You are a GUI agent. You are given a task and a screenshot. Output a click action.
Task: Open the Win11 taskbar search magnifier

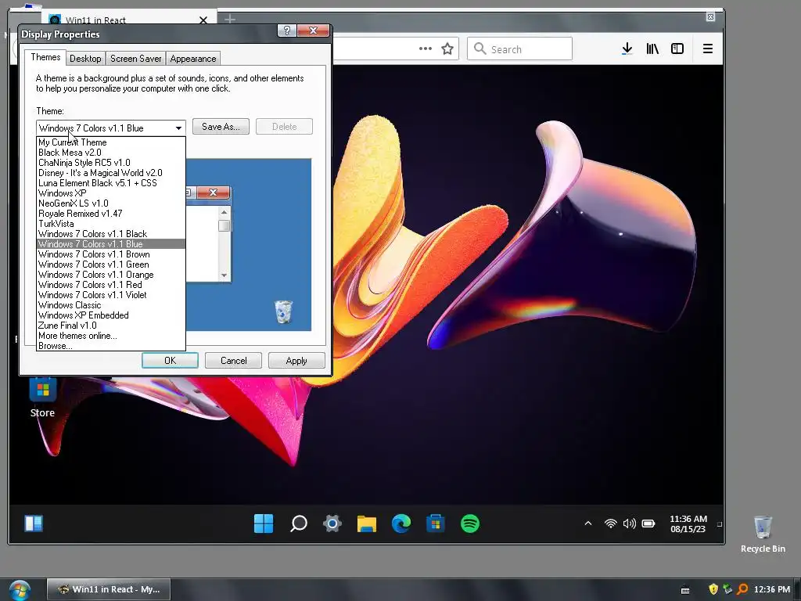click(298, 524)
